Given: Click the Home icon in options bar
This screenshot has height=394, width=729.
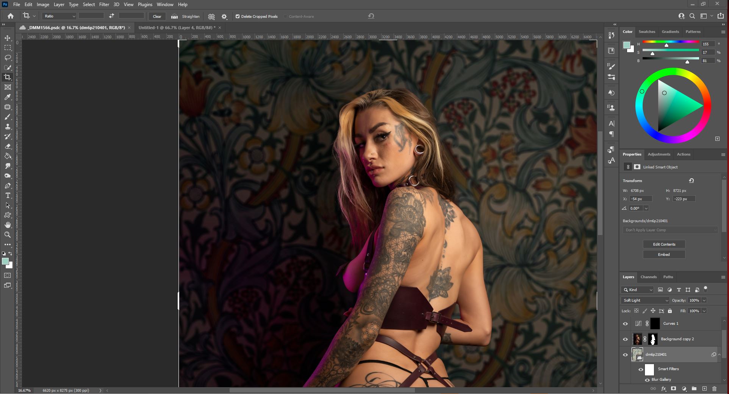Looking at the screenshot, I should 11,16.
